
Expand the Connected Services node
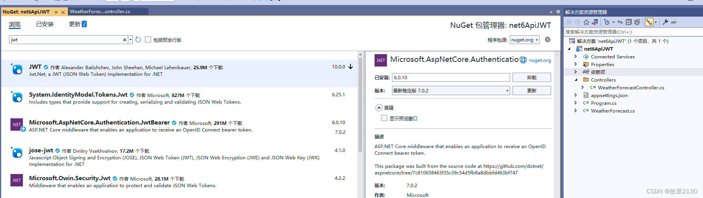tap(576, 56)
